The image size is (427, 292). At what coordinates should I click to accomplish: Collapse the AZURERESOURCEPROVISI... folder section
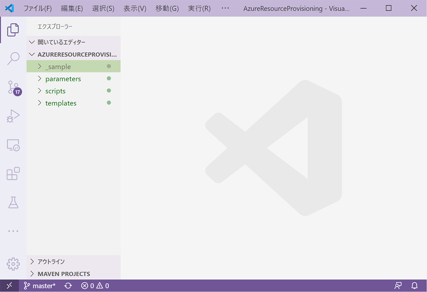pos(73,54)
